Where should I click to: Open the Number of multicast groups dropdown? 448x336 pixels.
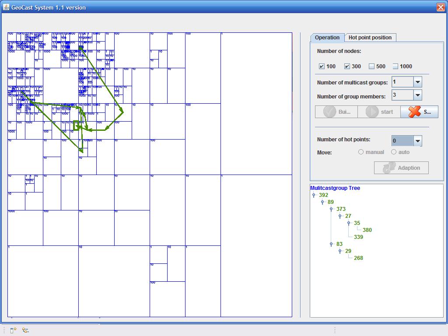[417, 82]
